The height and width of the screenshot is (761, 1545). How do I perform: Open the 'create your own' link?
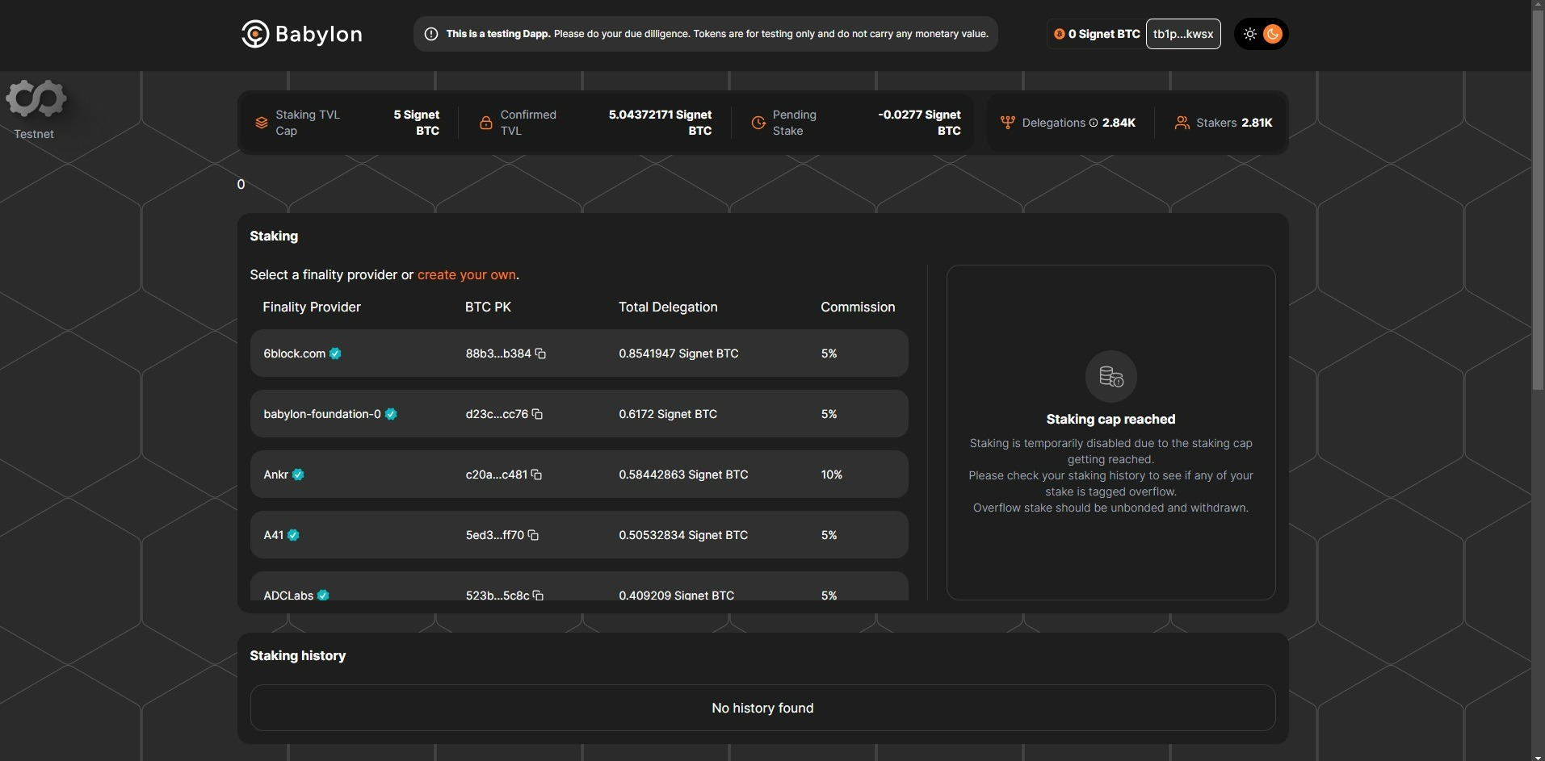pyautogui.click(x=466, y=274)
